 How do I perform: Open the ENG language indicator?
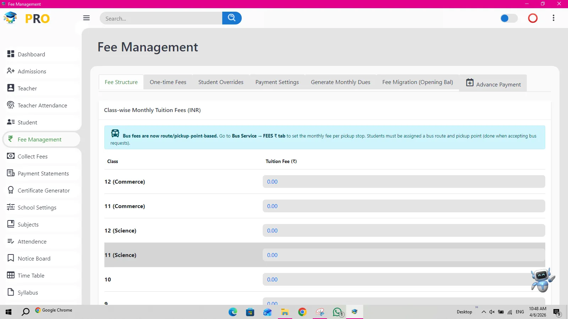coord(520,312)
